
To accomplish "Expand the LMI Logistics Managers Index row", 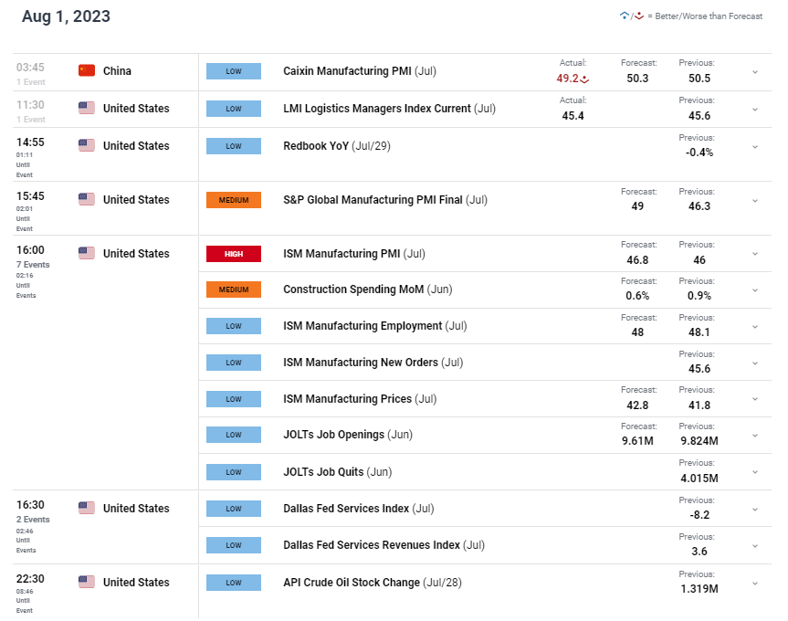I will tap(755, 109).
